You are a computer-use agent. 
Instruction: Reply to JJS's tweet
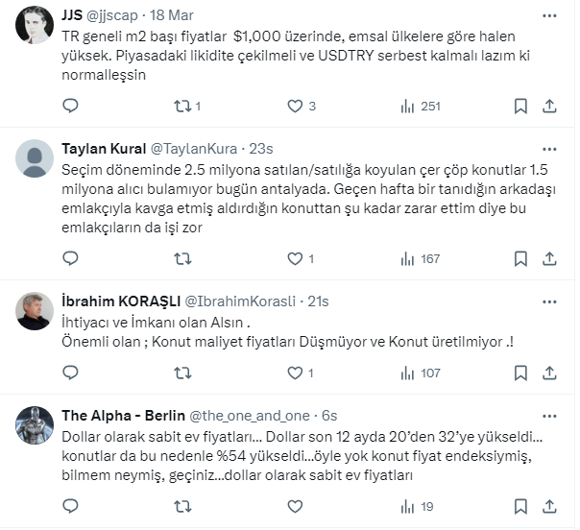tap(69, 106)
